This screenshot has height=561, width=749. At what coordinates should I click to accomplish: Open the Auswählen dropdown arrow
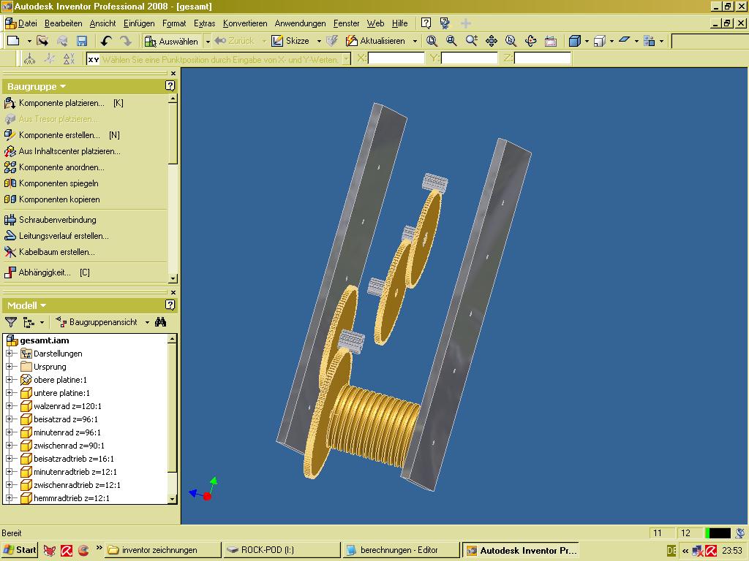pyautogui.click(x=208, y=42)
